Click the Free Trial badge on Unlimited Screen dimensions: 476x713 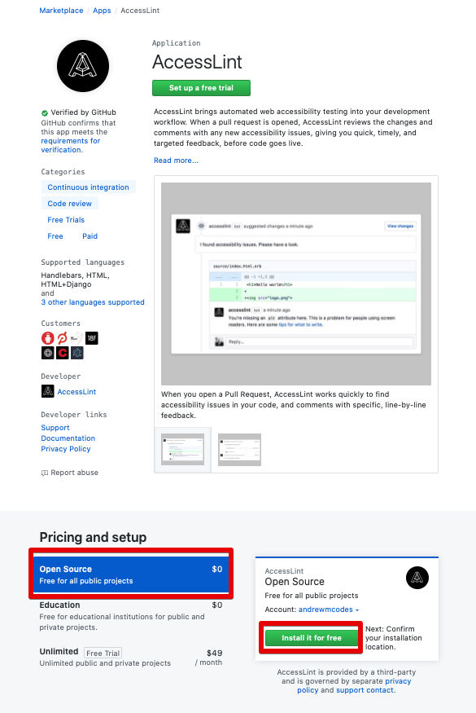(x=103, y=653)
